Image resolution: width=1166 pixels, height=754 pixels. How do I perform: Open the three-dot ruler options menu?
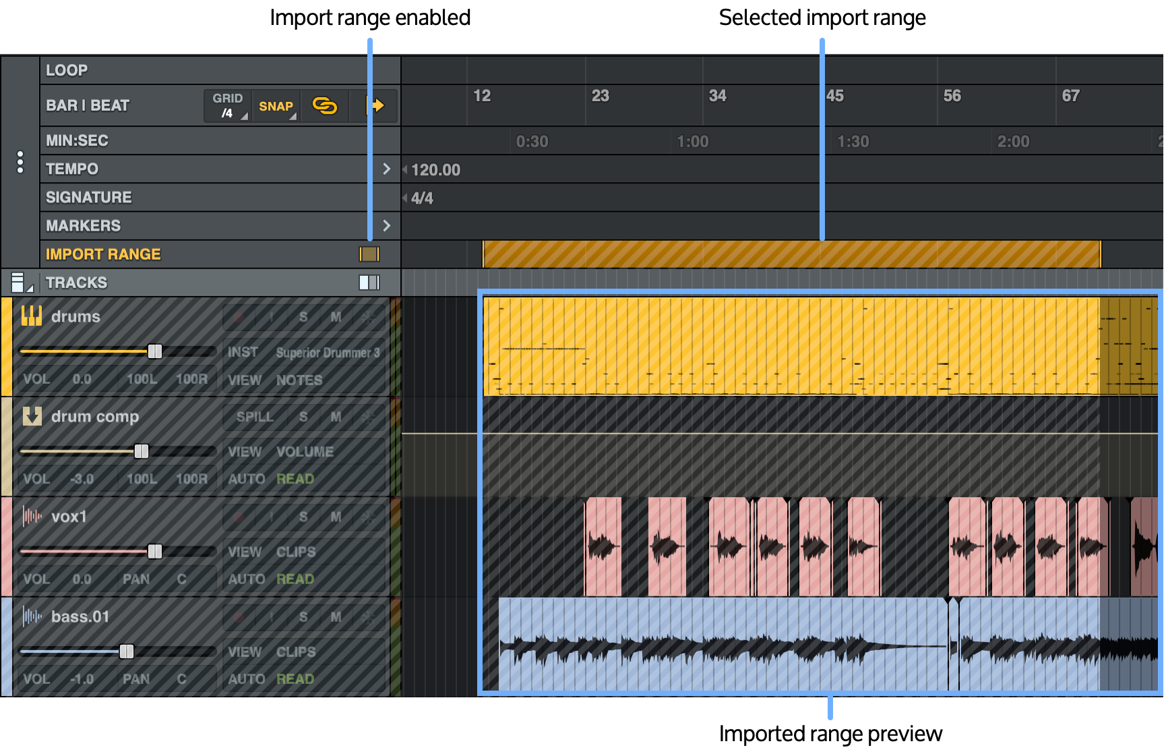tap(20, 162)
